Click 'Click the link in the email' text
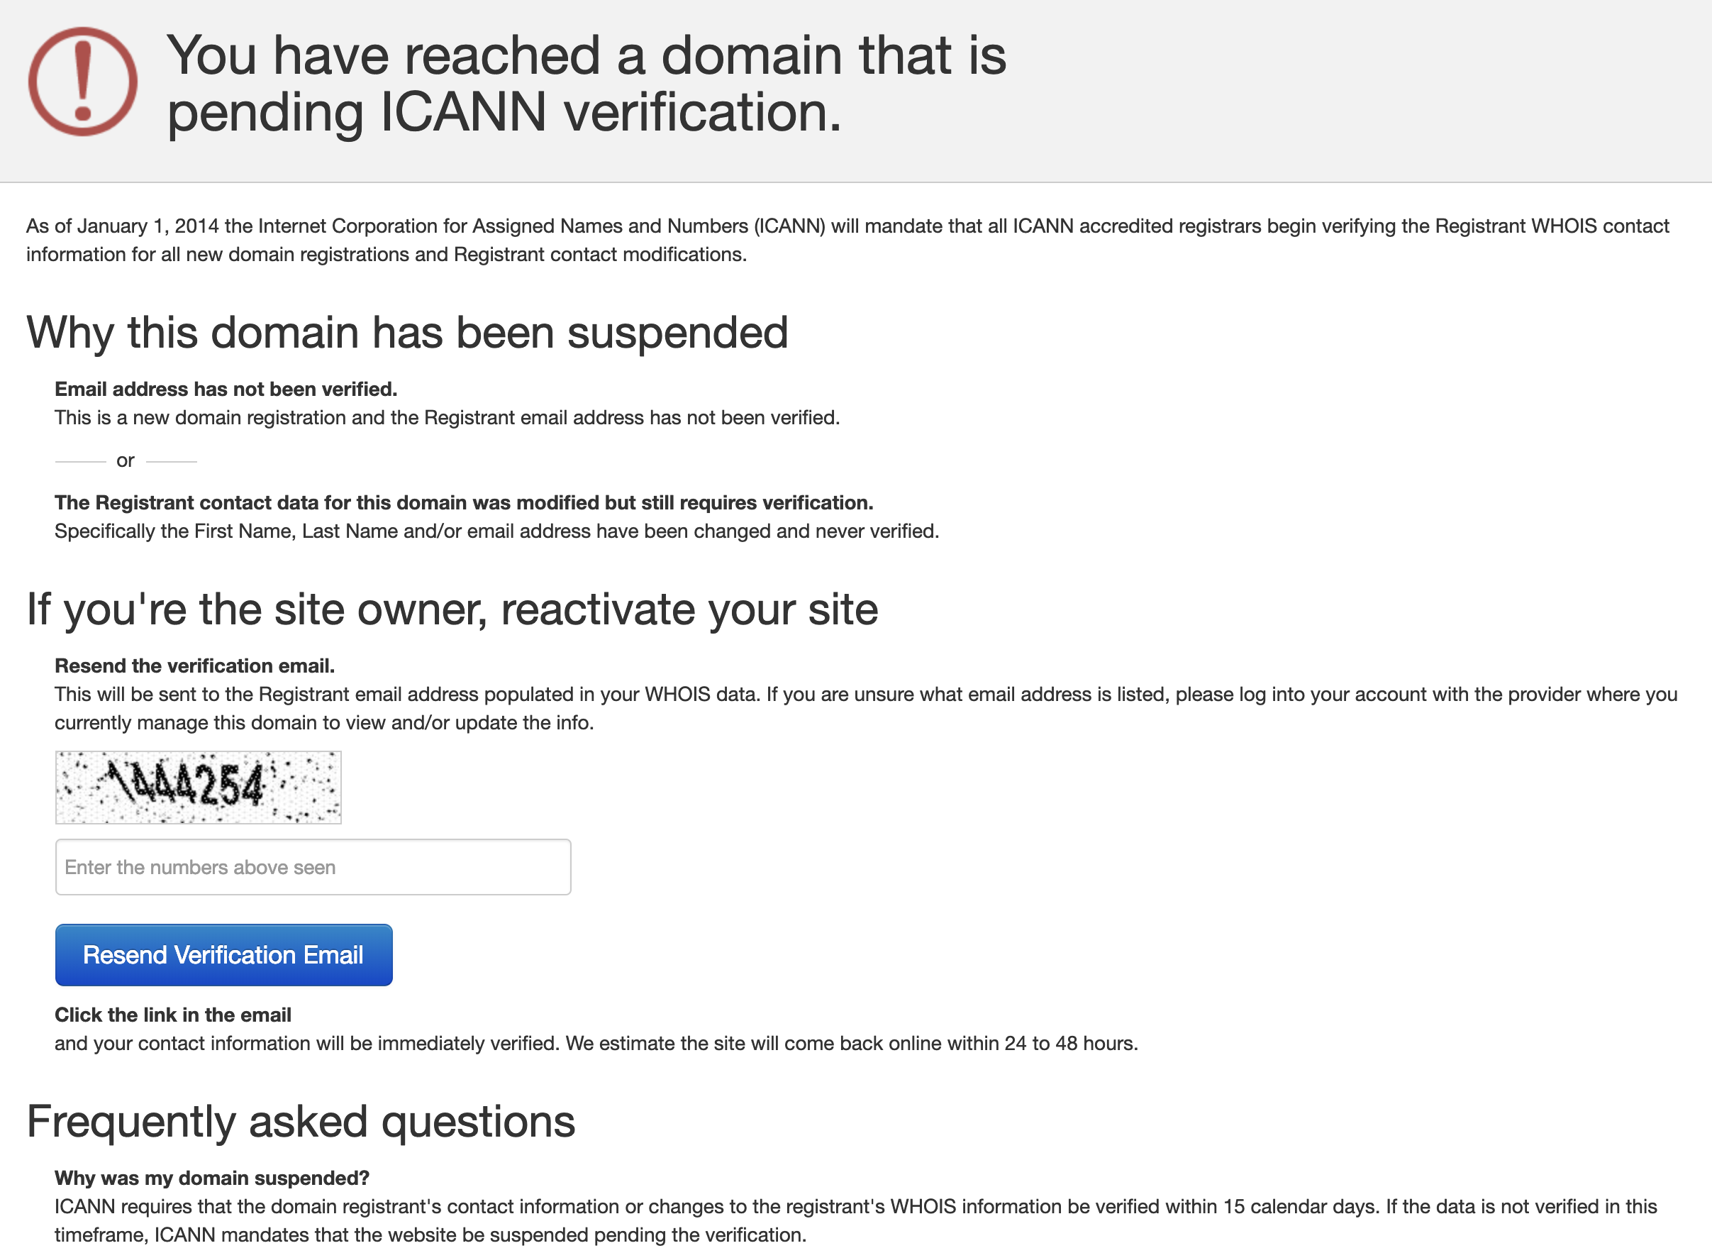1712x1253 pixels. pyautogui.click(x=173, y=1015)
